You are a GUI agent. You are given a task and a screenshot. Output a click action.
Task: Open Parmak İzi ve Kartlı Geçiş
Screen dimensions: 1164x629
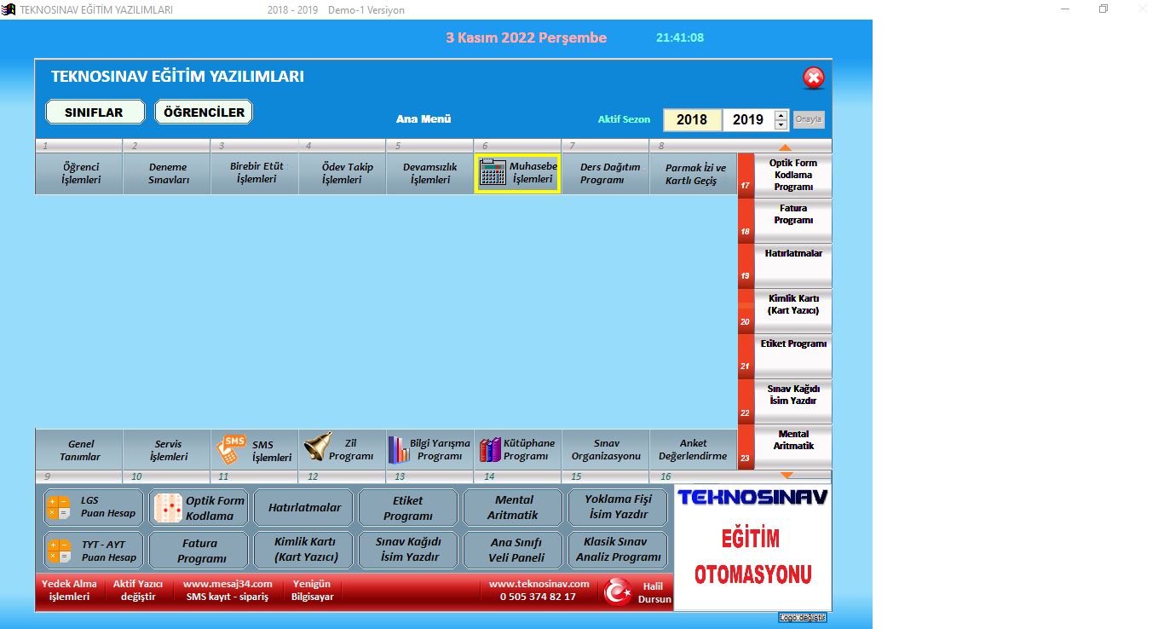[x=695, y=173]
